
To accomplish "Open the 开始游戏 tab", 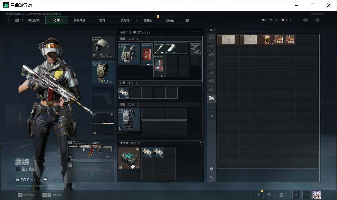I will point(34,20).
